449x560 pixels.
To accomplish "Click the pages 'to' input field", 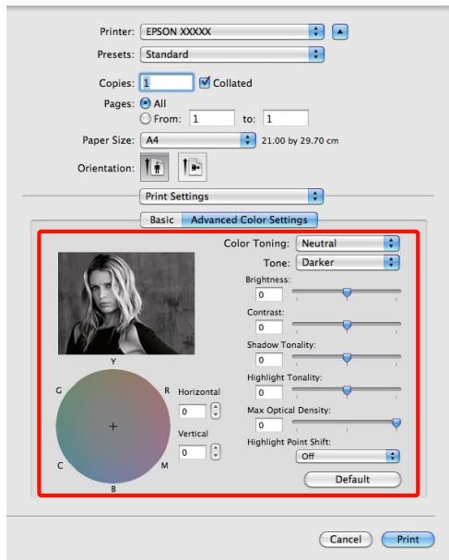I will 286,119.
